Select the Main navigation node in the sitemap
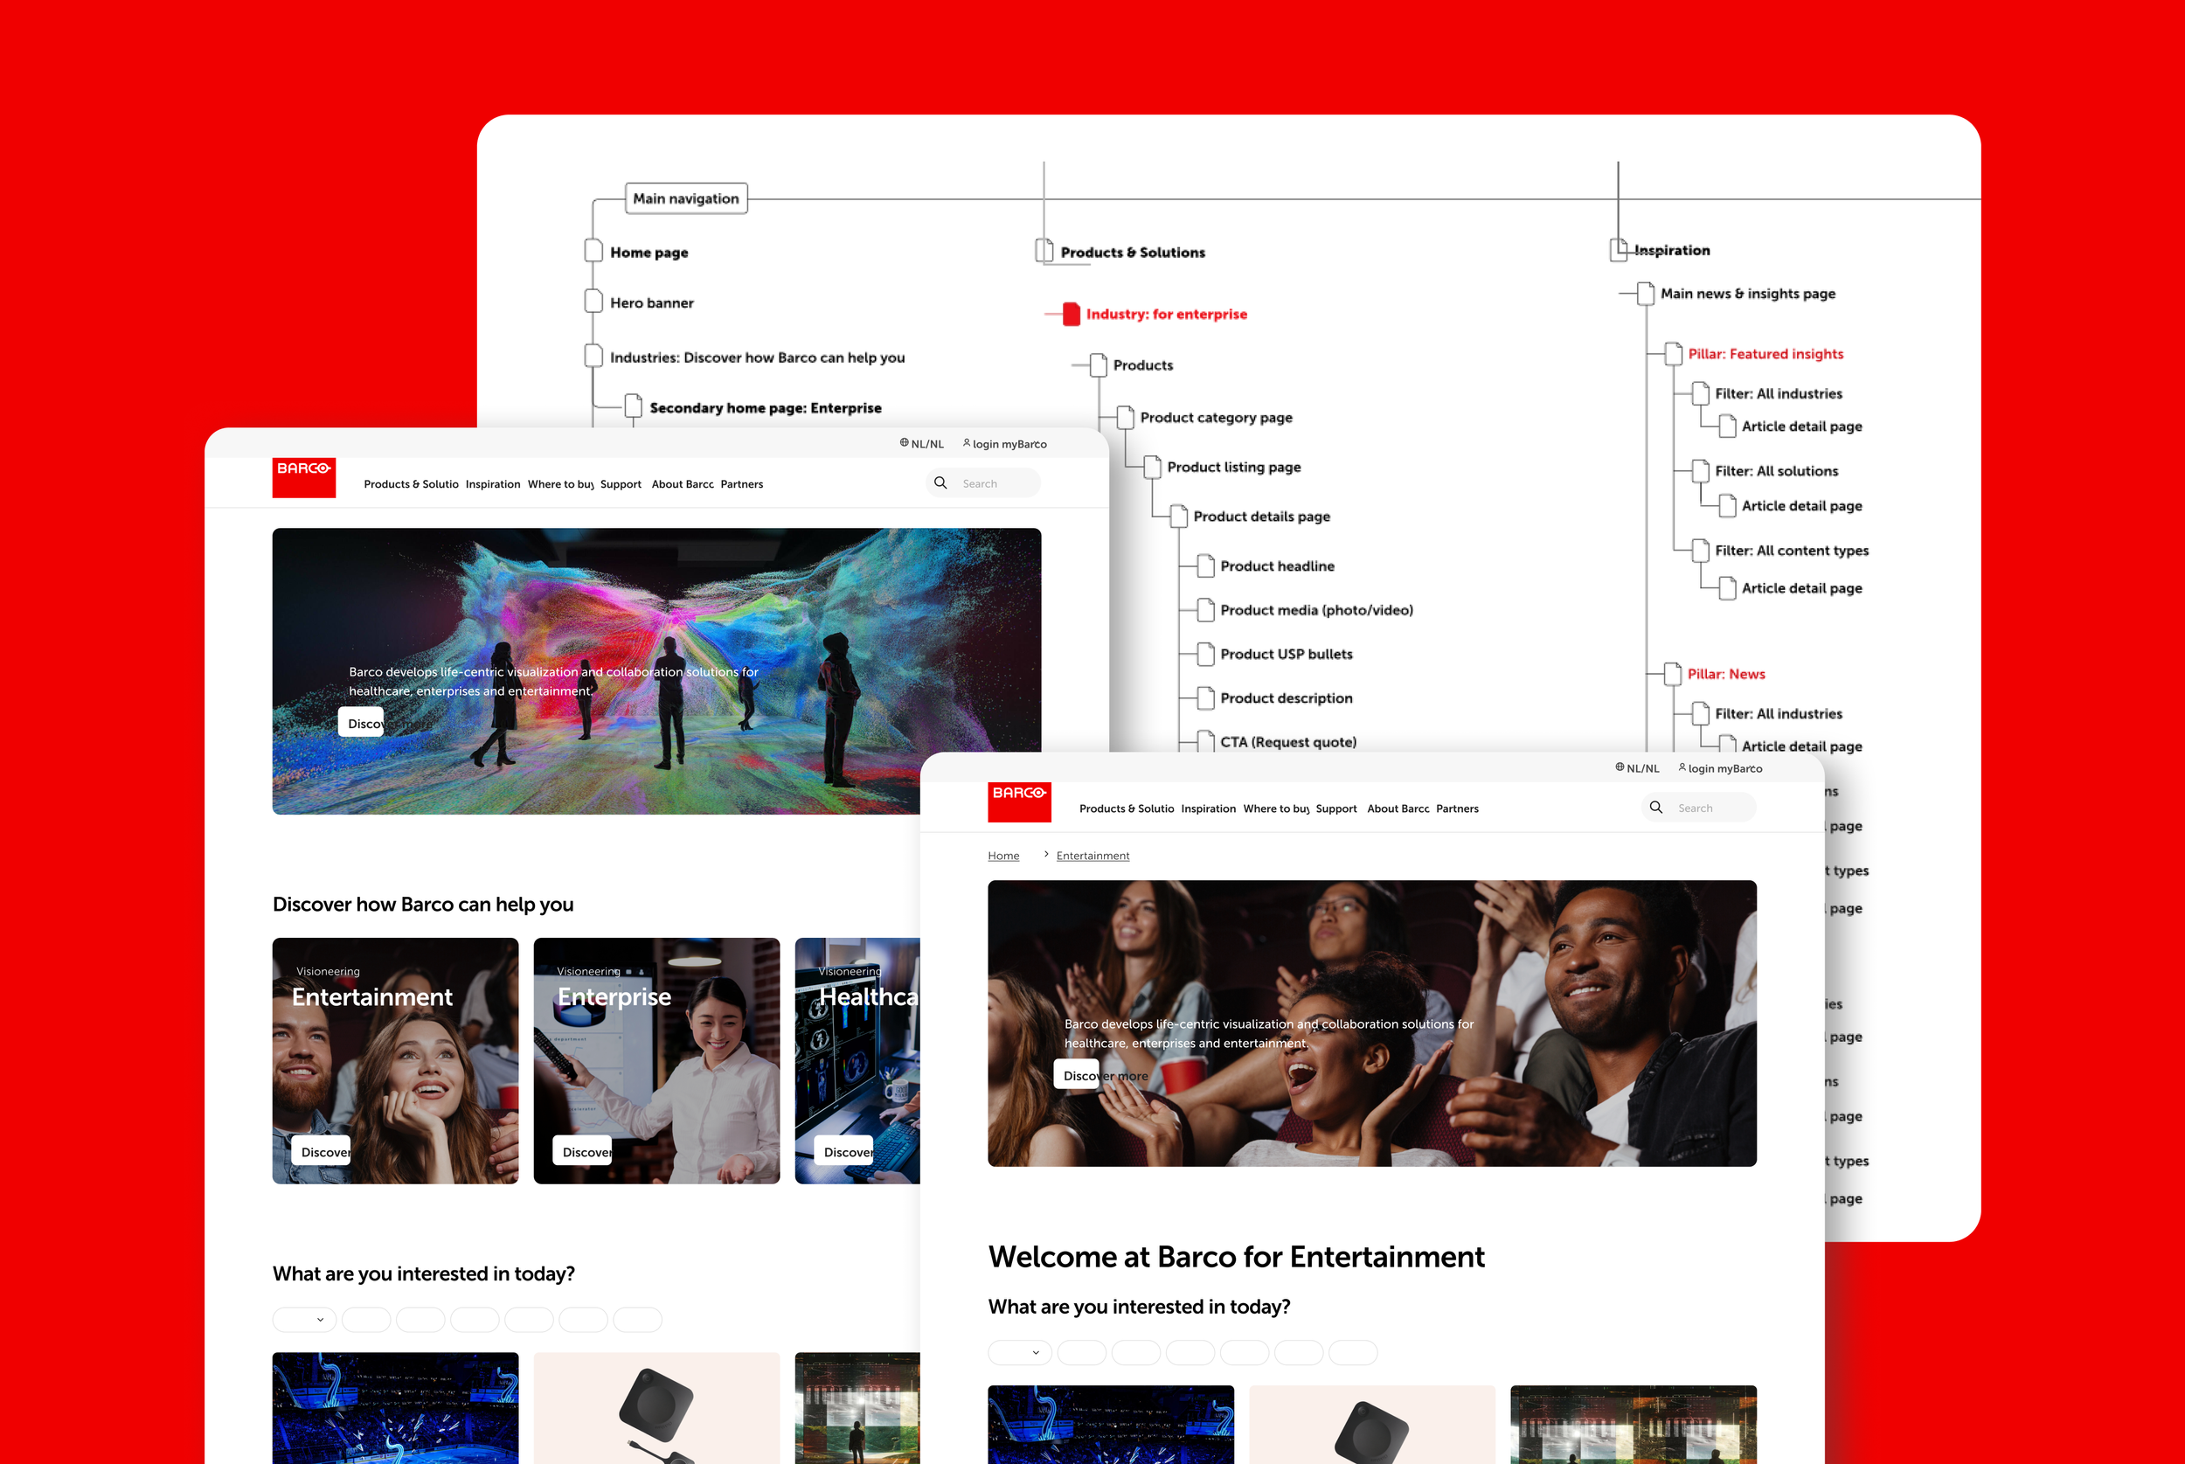The width and height of the screenshot is (2185, 1464). click(686, 198)
